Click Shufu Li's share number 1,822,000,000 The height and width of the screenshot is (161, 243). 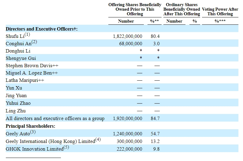[x=127, y=36]
